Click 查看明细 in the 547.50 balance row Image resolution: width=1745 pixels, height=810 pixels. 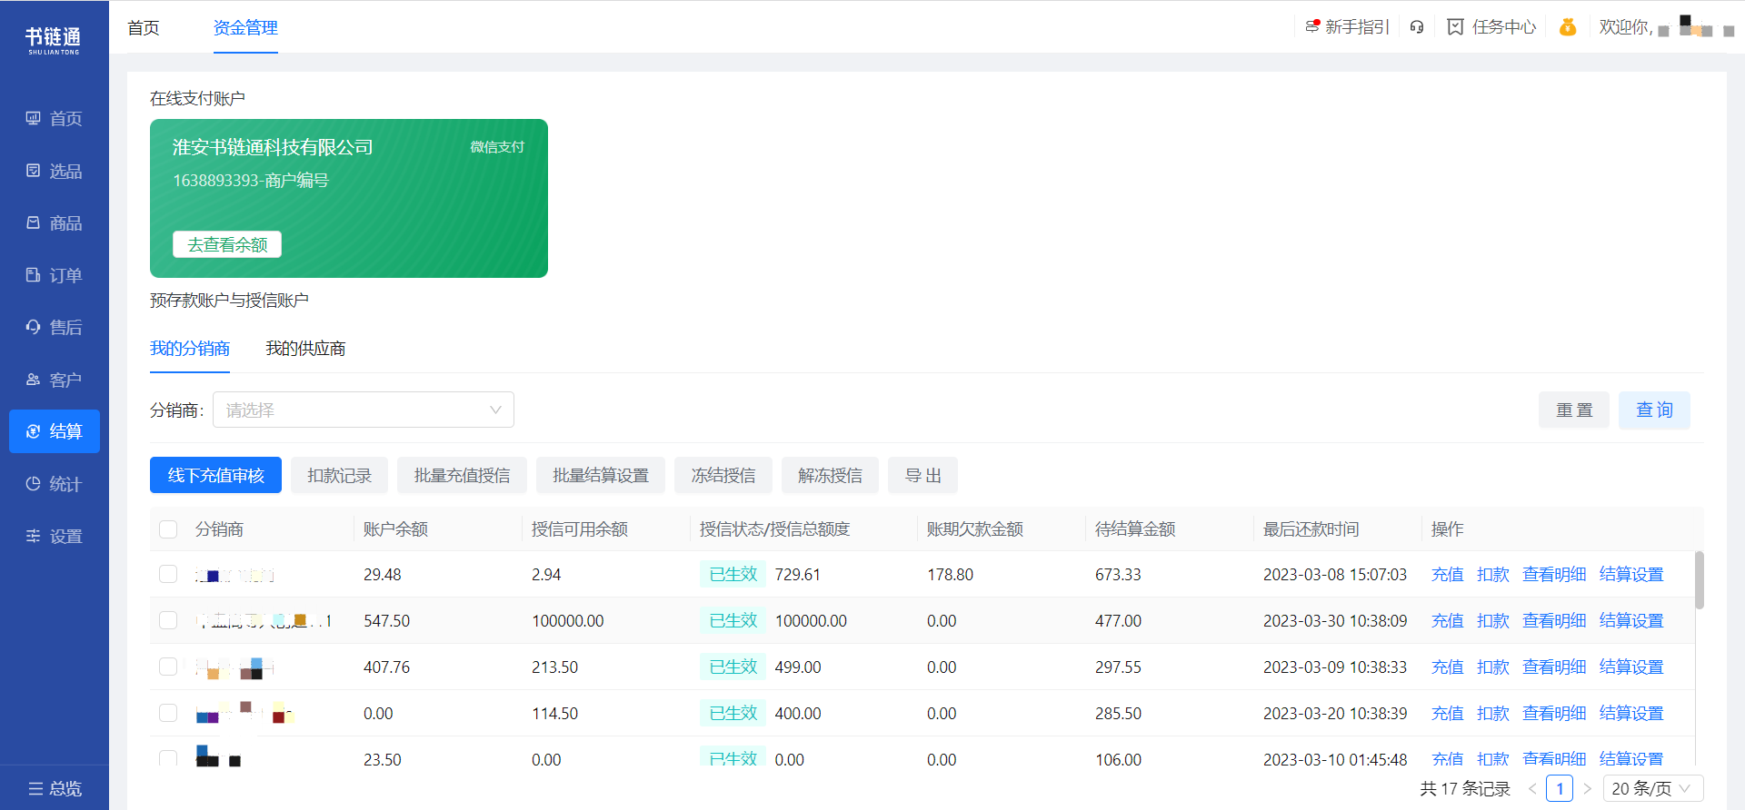pyautogui.click(x=1554, y=620)
